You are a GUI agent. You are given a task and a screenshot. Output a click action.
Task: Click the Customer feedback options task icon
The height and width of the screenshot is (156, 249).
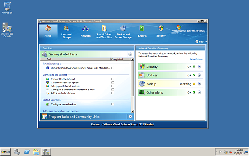47,82
